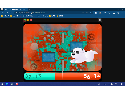The image size is (125, 94).
Task: Start the project with the green flag
Action: point(25,20)
